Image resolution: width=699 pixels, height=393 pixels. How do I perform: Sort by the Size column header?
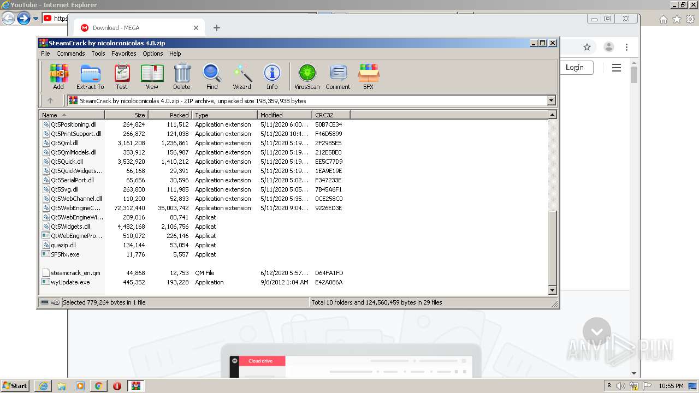[x=126, y=115]
